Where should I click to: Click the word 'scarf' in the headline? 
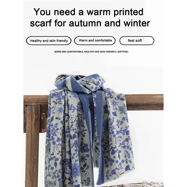click(41, 23)
